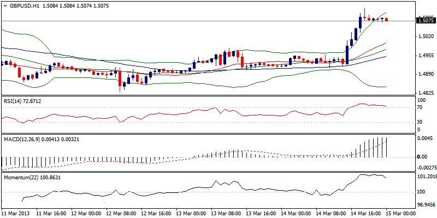Image resolution: width=437 pixels, height=218 pixels.
Task: Click the 1.4955 price axis label
Action: pyautogui.click(x=425, y=56)
